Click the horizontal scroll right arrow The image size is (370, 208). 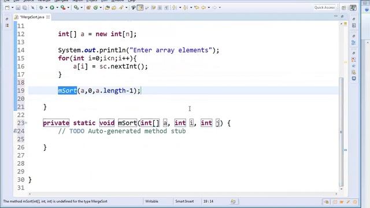[336, 194]
